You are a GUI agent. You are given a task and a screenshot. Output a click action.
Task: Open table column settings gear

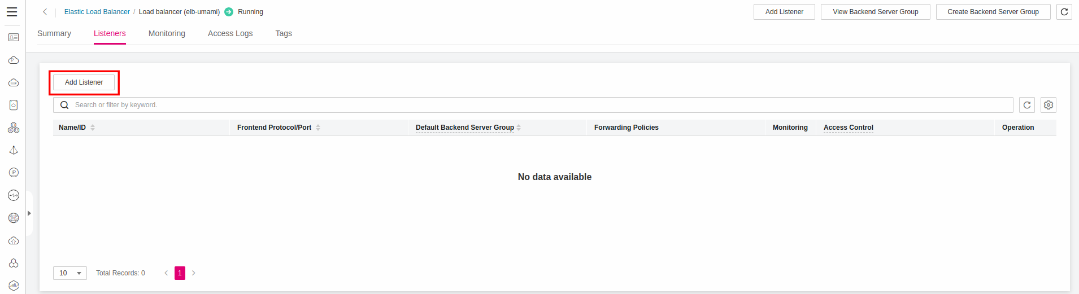point(1048,105)
